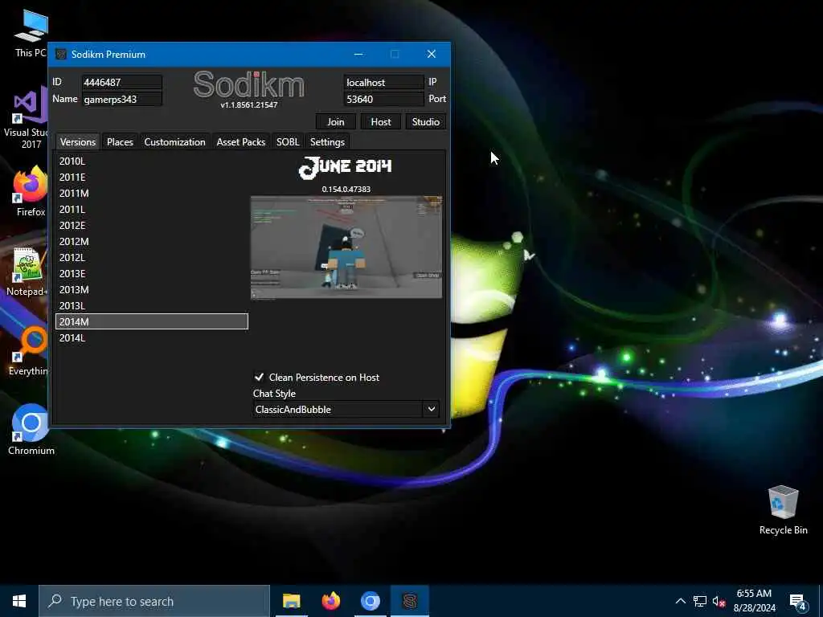823x617 pixels.
Task: Click the Join button
Action: pos(336,122)
